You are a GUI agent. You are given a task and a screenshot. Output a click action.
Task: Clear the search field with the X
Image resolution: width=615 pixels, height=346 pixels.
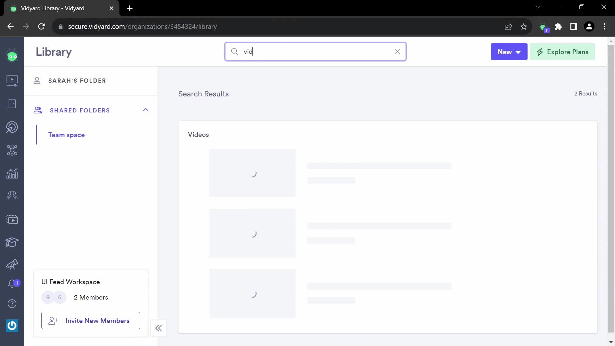397,52
